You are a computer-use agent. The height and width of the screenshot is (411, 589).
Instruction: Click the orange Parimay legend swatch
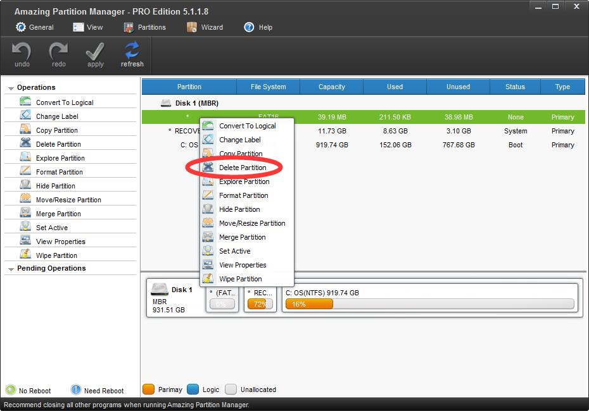(x=149, y=390)
